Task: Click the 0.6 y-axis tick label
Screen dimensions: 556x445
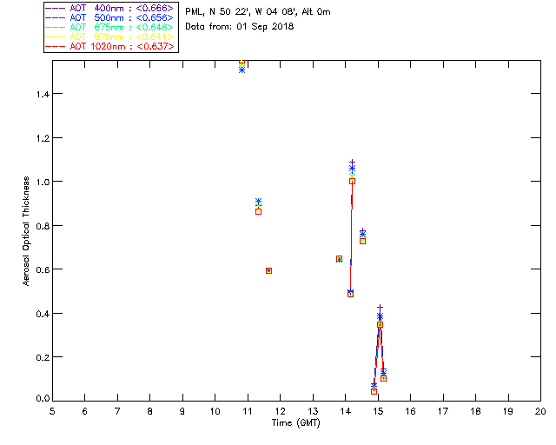Action: point(43,269)
